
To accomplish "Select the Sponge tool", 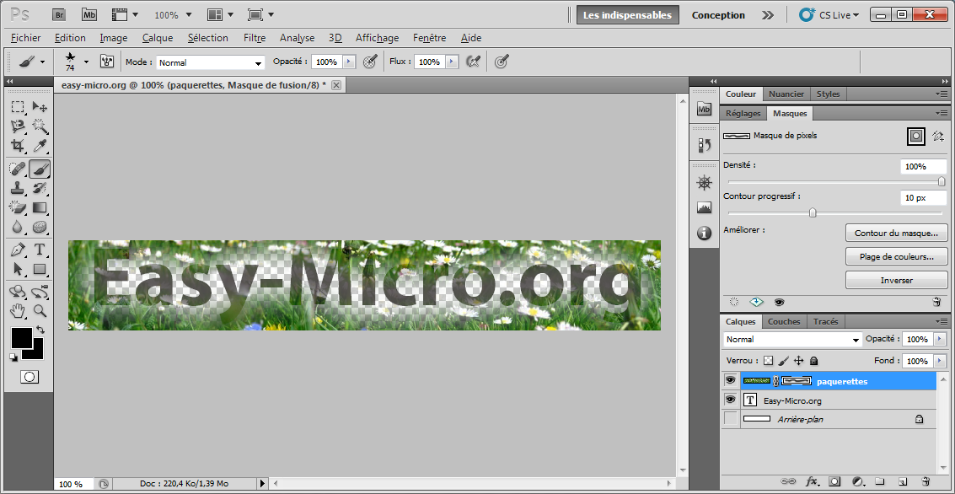I will click(40, 227).
